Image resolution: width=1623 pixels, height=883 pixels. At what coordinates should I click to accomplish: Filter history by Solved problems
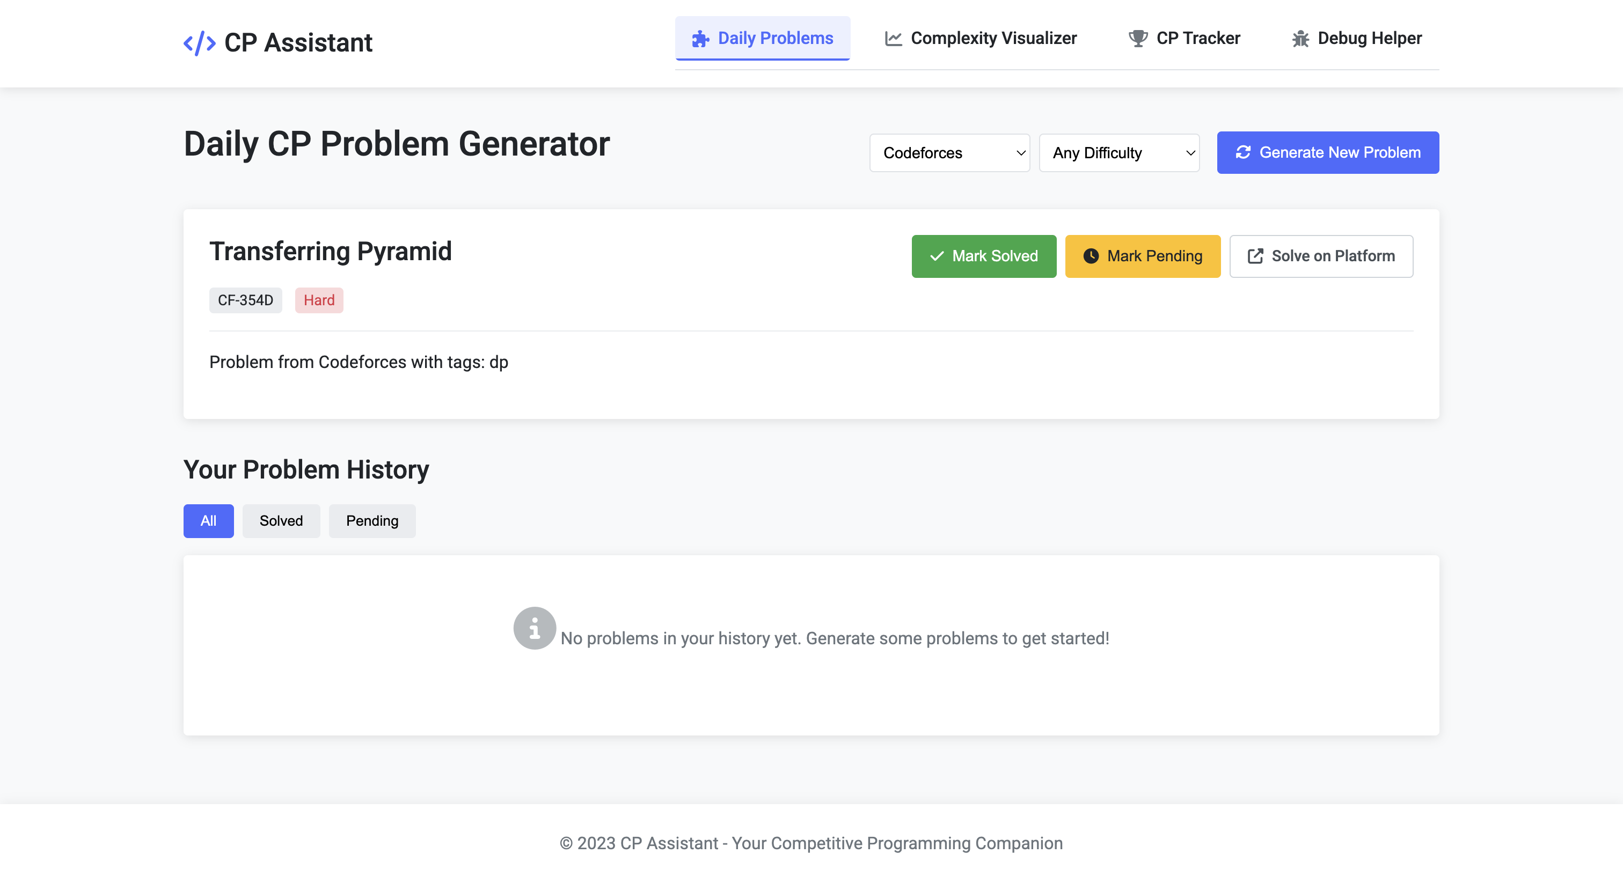(281, 521)
